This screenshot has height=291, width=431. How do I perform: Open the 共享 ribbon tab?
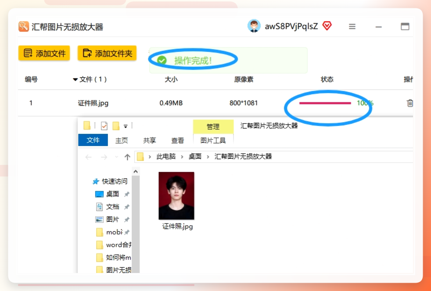[x=150, y=140]
